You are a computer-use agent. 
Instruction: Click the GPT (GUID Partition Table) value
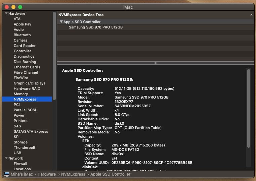(x=138, y=128)
